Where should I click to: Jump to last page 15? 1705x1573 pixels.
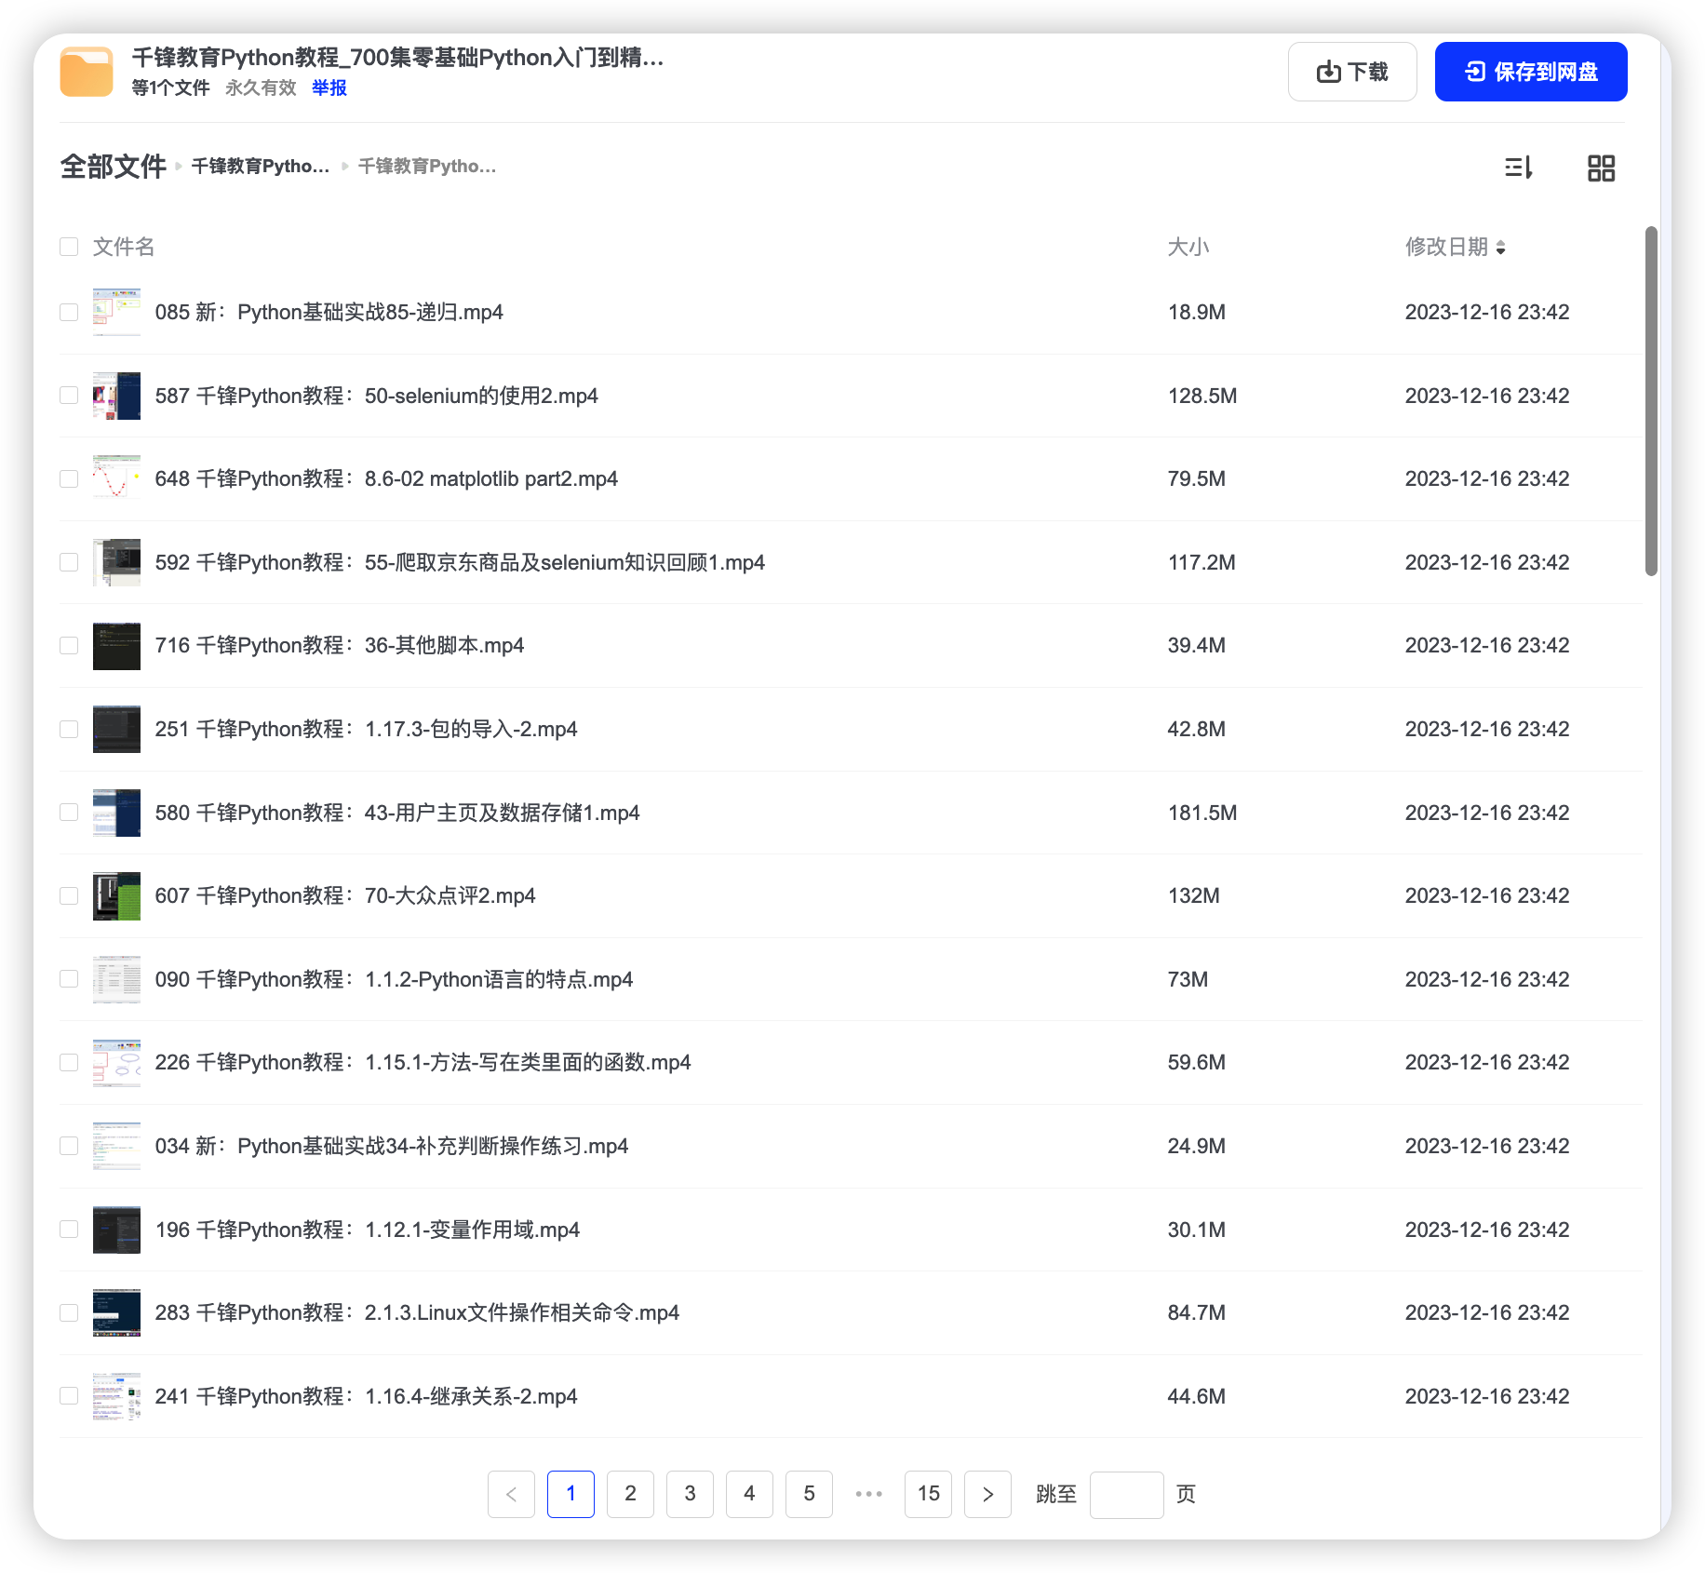coord(928,1494)
